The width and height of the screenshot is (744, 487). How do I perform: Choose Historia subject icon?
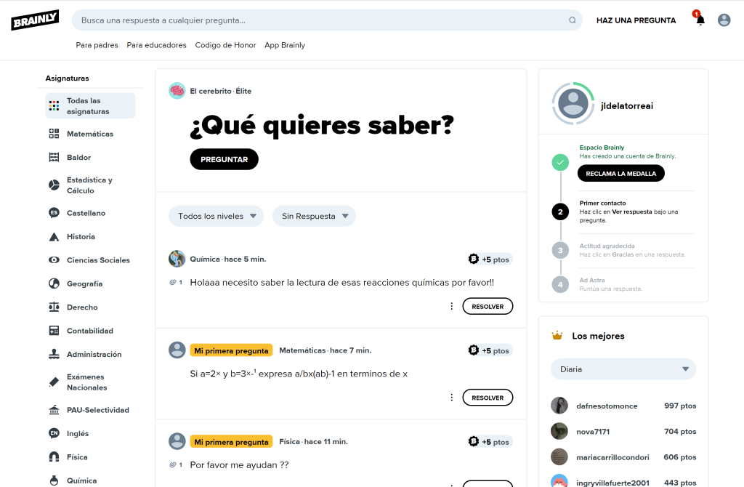(54, 237)
